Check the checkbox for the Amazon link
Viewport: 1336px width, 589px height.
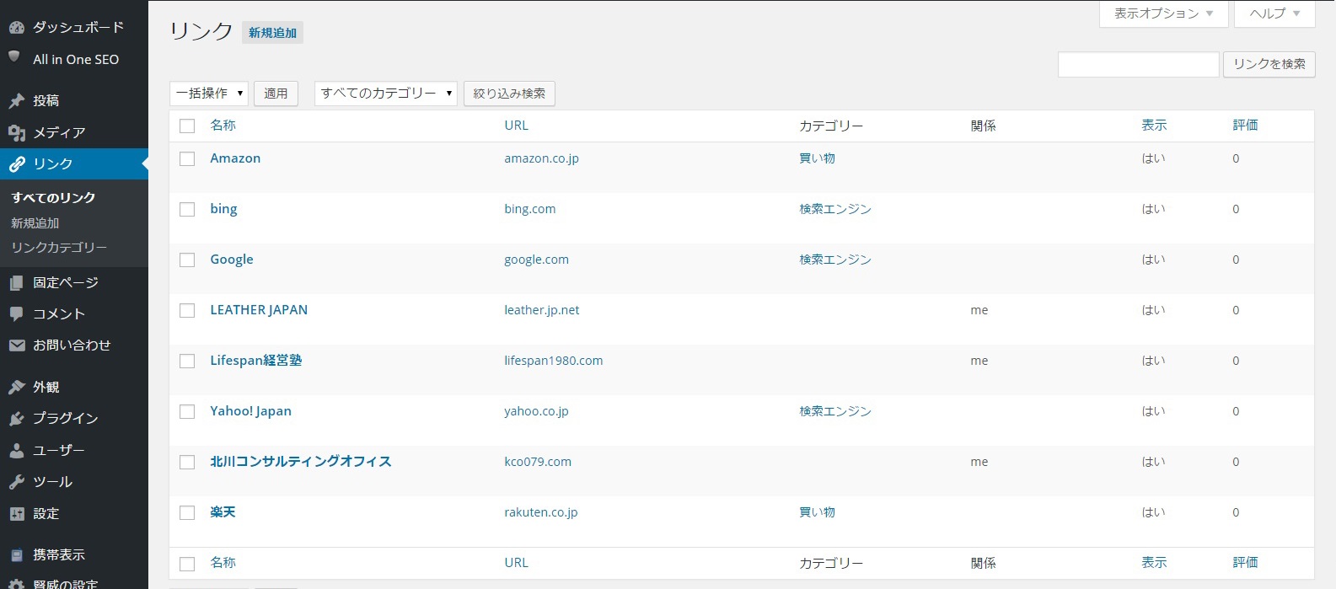tap(187, 159)
